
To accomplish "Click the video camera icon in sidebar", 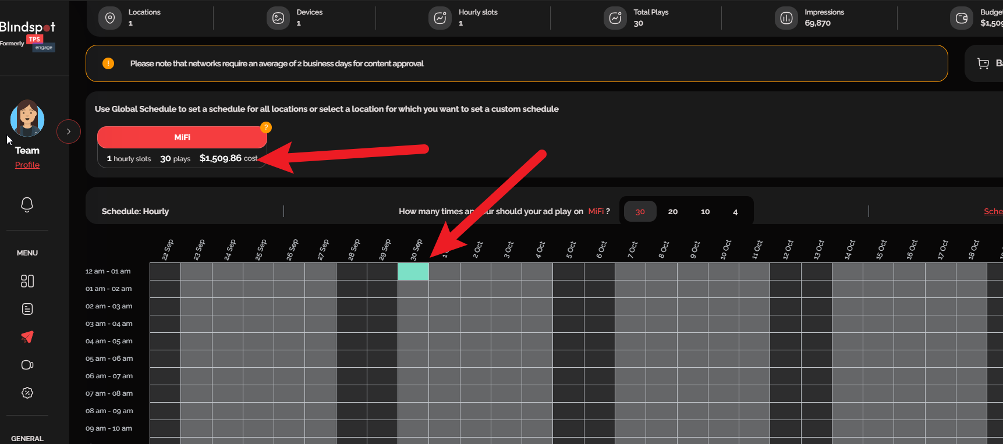I will click(27, 365).
